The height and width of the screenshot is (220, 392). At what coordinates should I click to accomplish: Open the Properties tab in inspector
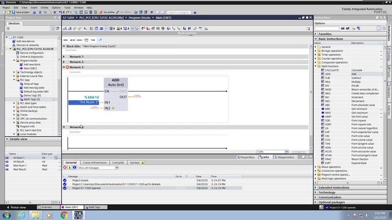(246, 157)
